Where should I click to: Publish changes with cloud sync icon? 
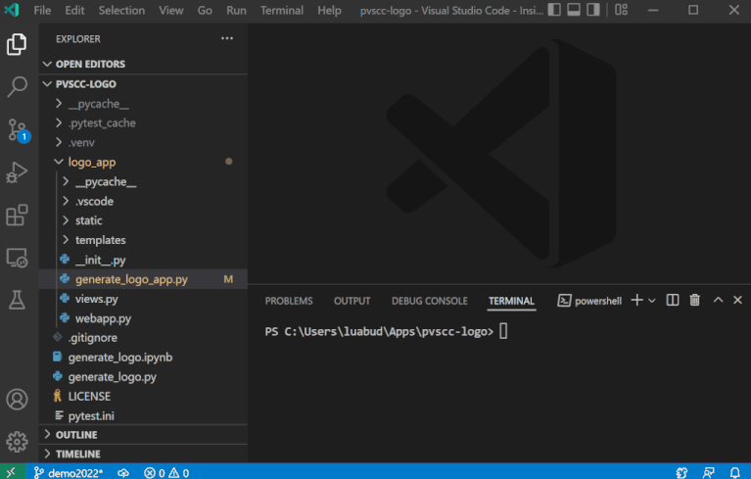(x=123, y=473)
